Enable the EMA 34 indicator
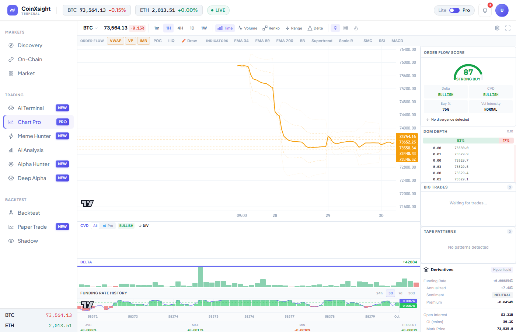Screen dimensions: 516x332 coord(241,41)
